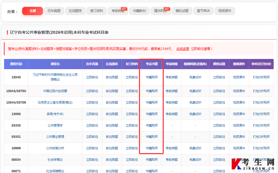Screen dimensions: 278x173
Task: Open 中国近现代史纲要 course link
Action: pyautogui.click(x=55, y=91)
